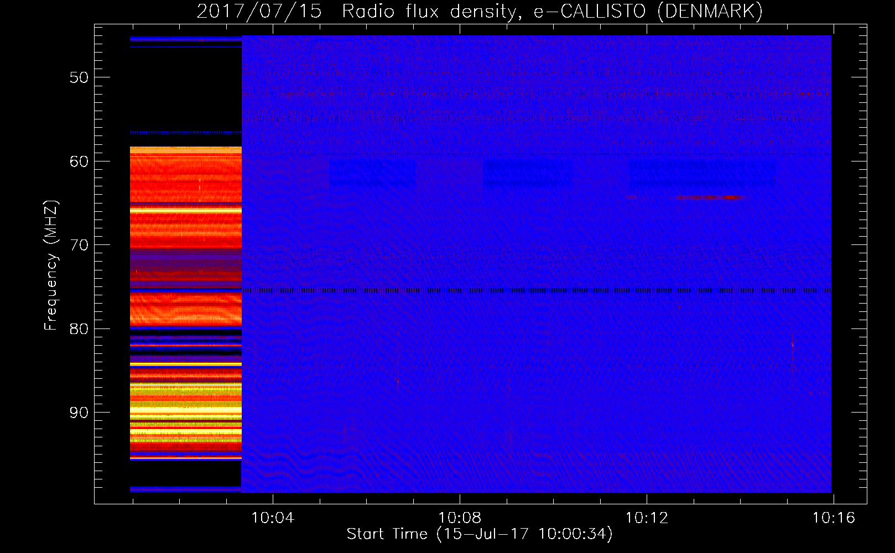Image resolution: width=895 pixels, height=553 pixels.
Task: Click the 60 MHz frequency tick label
Action: (x=79, y=161)
